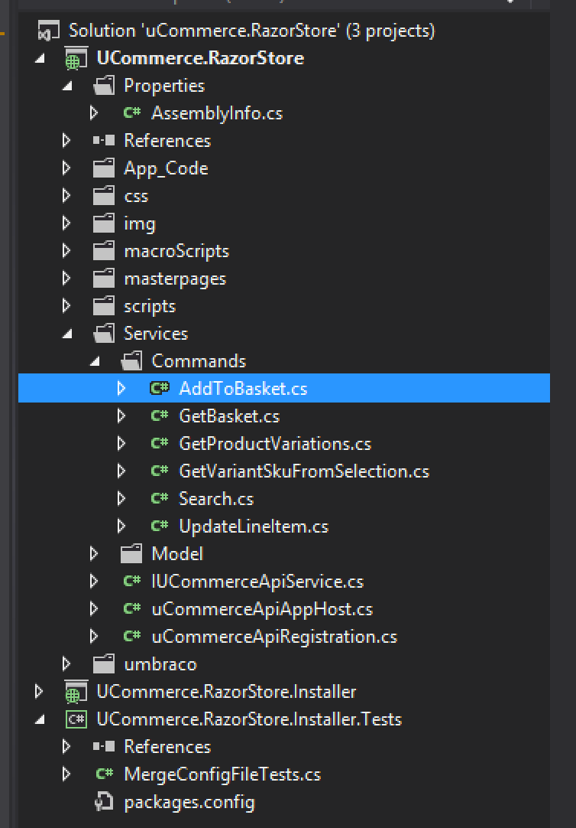This screenshot has width=576, height=828.
Task: Click the web project icon for UCommerce.RazorStore
Action: coord(76,58)
